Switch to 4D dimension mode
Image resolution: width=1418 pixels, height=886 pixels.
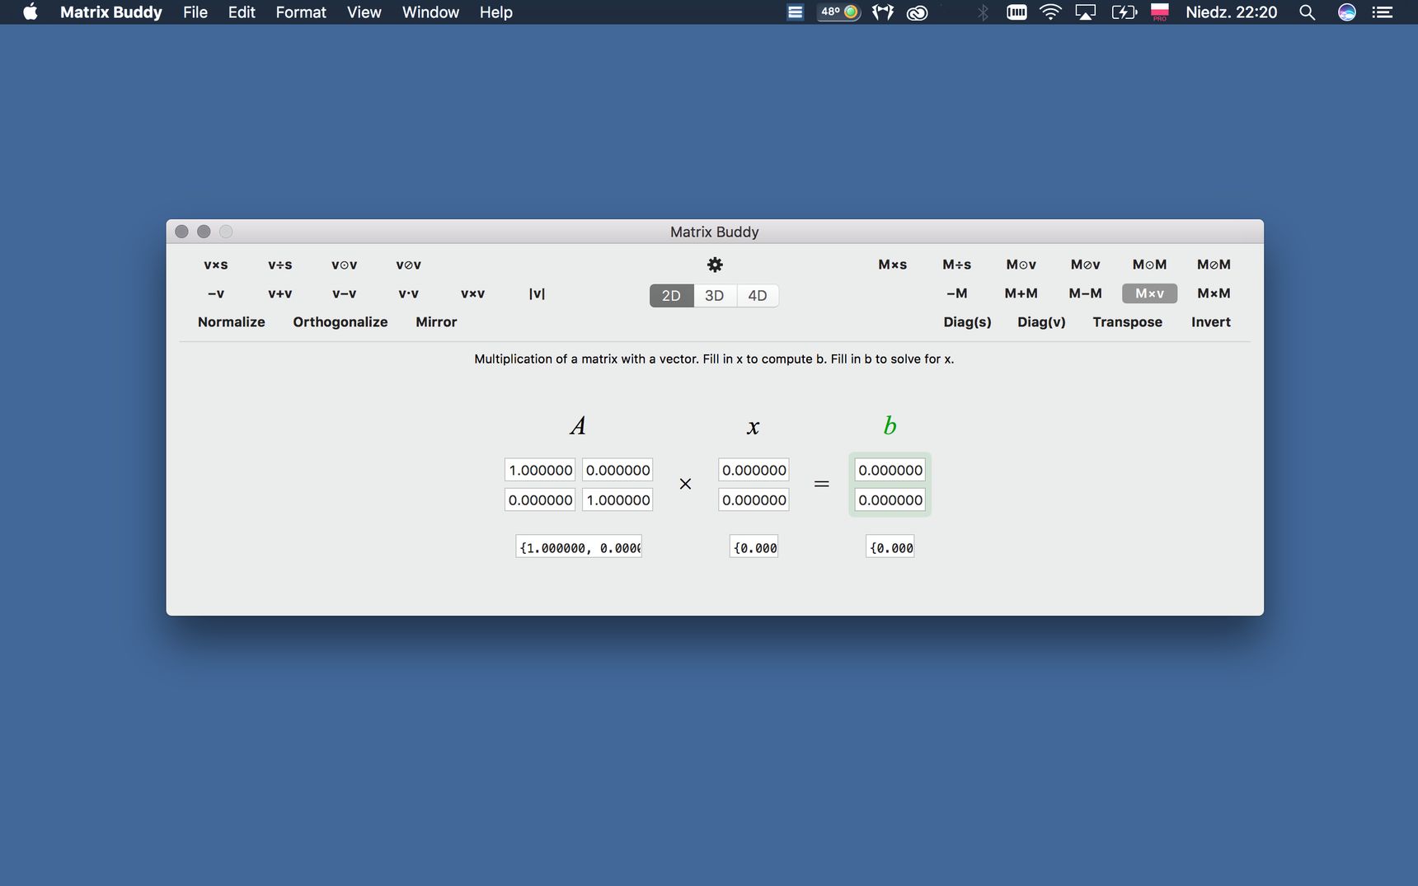(758, 296)
